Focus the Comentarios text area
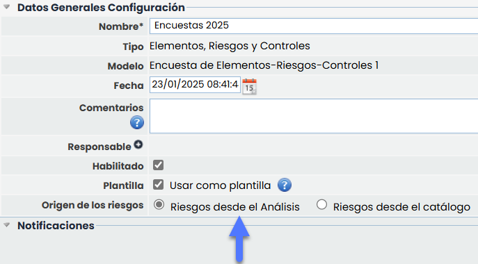The image size is (478, 264). click(x=314, y=116)
